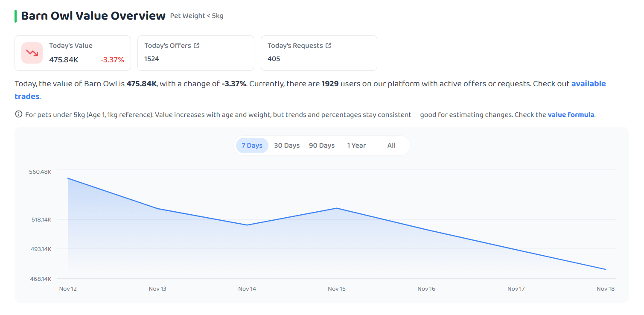The width and height of the screenshot is (644, 315).
Task: Click the Nov 18 endpoint on chart line
Action: (606, 269)
